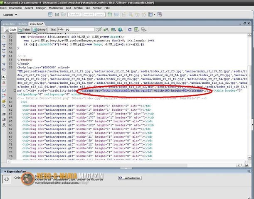Click the Wrap Tag icon
Screen dimensions: 254x199
pyautogui.click(x=4, y=101)
